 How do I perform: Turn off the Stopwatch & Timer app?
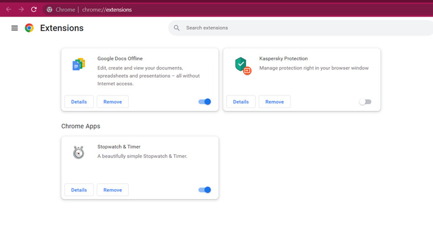[204, 190]
